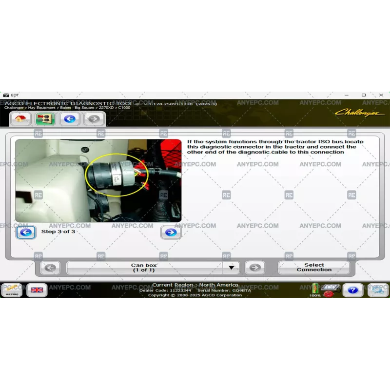The height and width of the screenshot is (390, 390).
Task: Maximize the EDT window
Action: pos(364,95)
